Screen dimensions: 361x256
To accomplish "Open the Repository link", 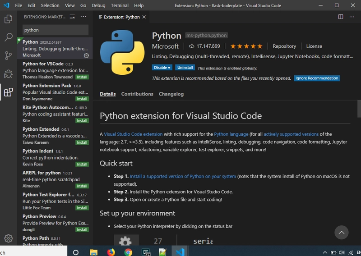I will point(284,46).
